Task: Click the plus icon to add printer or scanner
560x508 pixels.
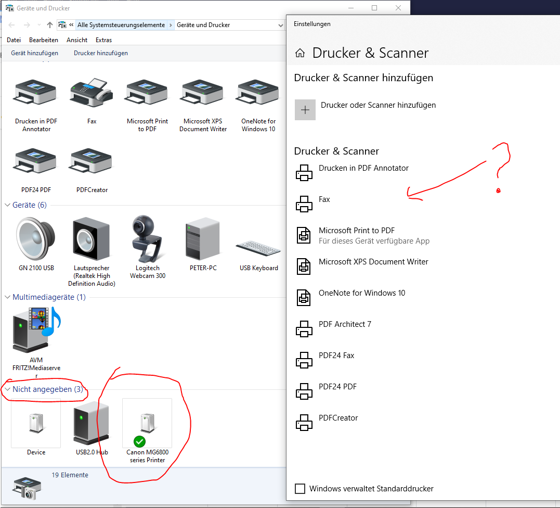Action: coord(305,110)
